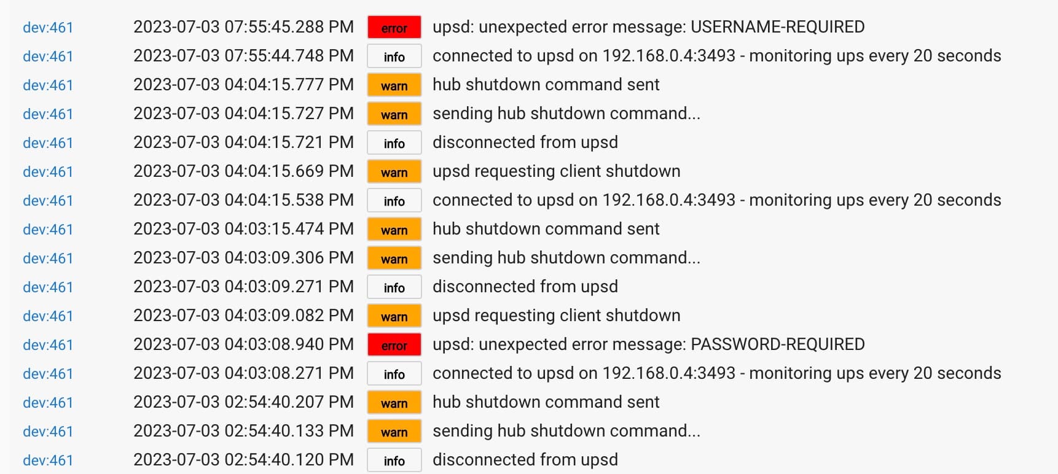
Task: Open the dev:461 link on the top row
Action: pyautogui.click(x=47, y=28)
